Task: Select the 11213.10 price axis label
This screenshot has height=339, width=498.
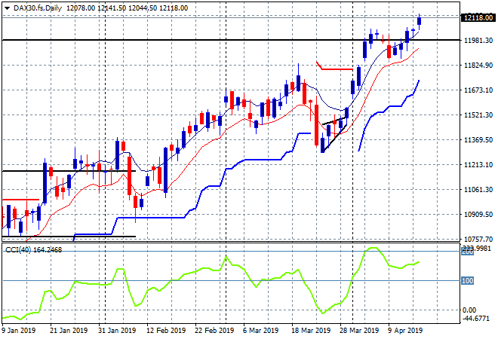Action: [478, 164]
